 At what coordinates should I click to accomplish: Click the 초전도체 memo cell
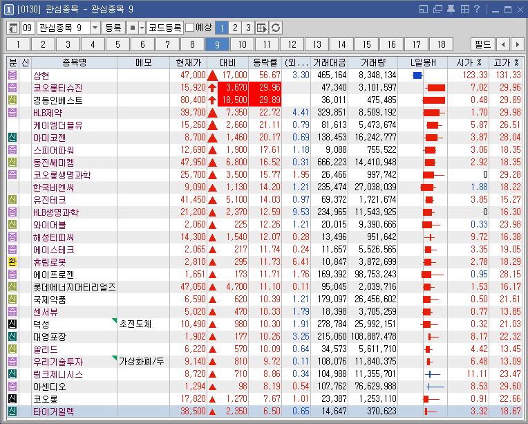pos(144,324)
